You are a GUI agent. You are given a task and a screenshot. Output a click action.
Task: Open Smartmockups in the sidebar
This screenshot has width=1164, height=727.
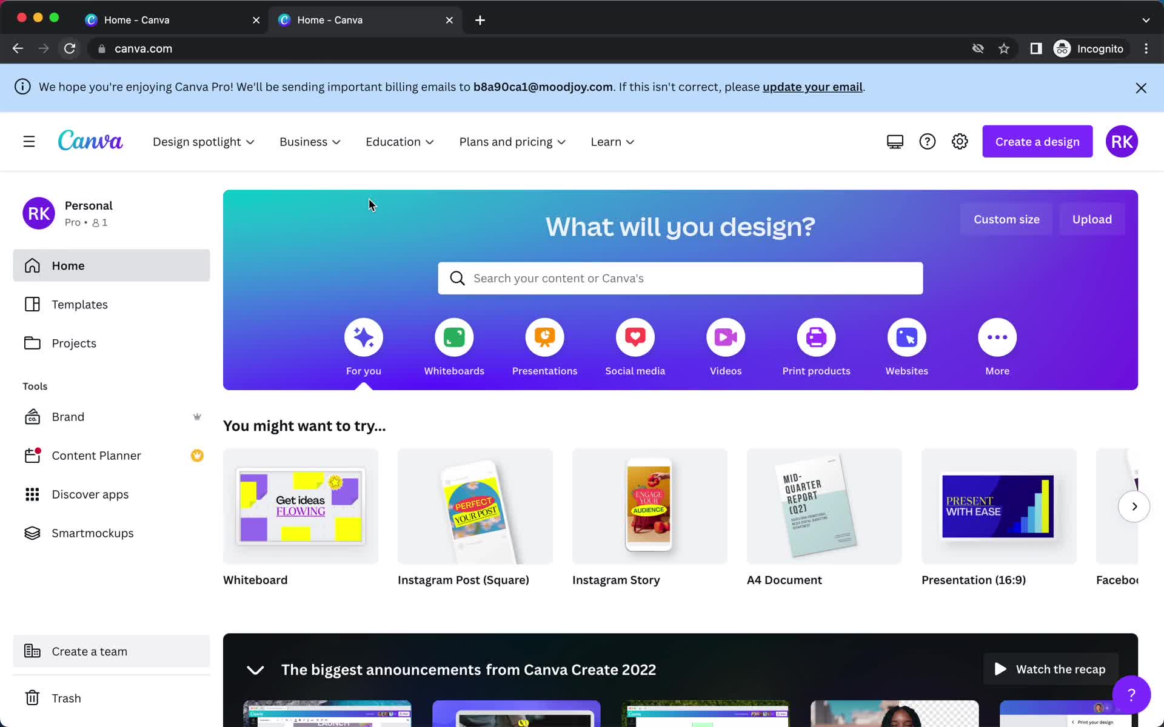click(x=112, y=533)
